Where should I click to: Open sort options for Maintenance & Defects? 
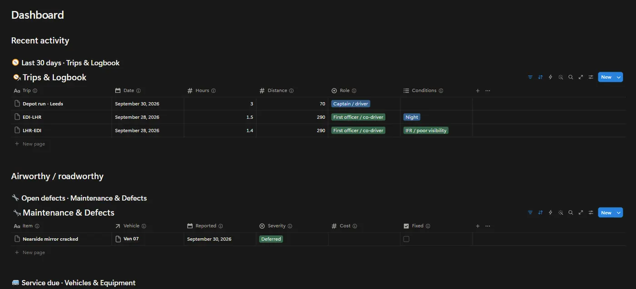click(x=540, y=212)
